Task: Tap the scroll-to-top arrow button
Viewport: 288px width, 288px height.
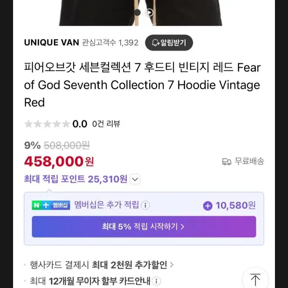Action: (x=255, y=279)
